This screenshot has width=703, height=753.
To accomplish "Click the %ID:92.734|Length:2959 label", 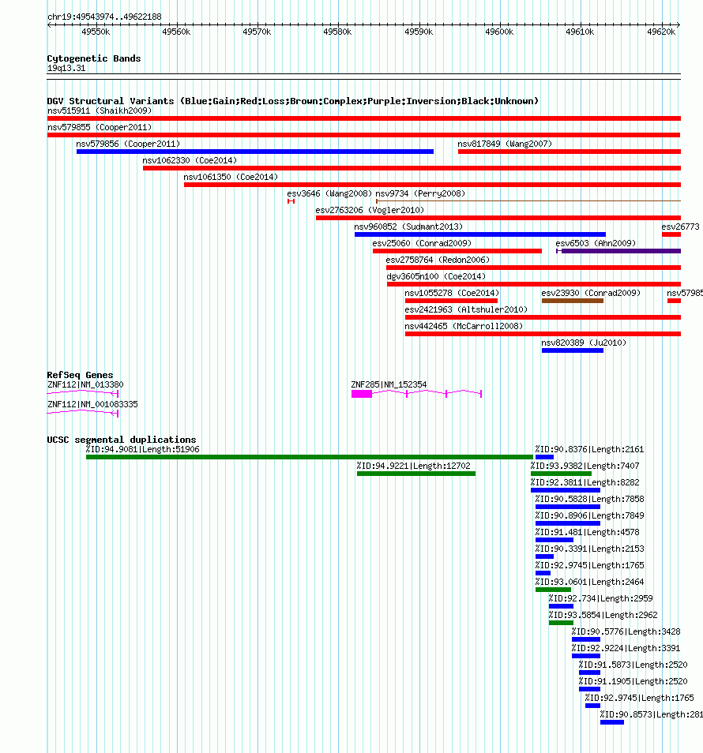I will (x=600, y=598).
